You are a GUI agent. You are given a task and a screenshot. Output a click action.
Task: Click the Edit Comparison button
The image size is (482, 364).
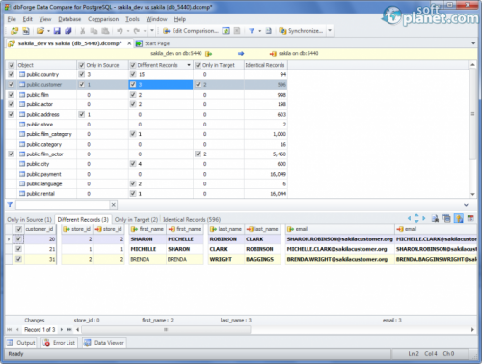point(191,31)
